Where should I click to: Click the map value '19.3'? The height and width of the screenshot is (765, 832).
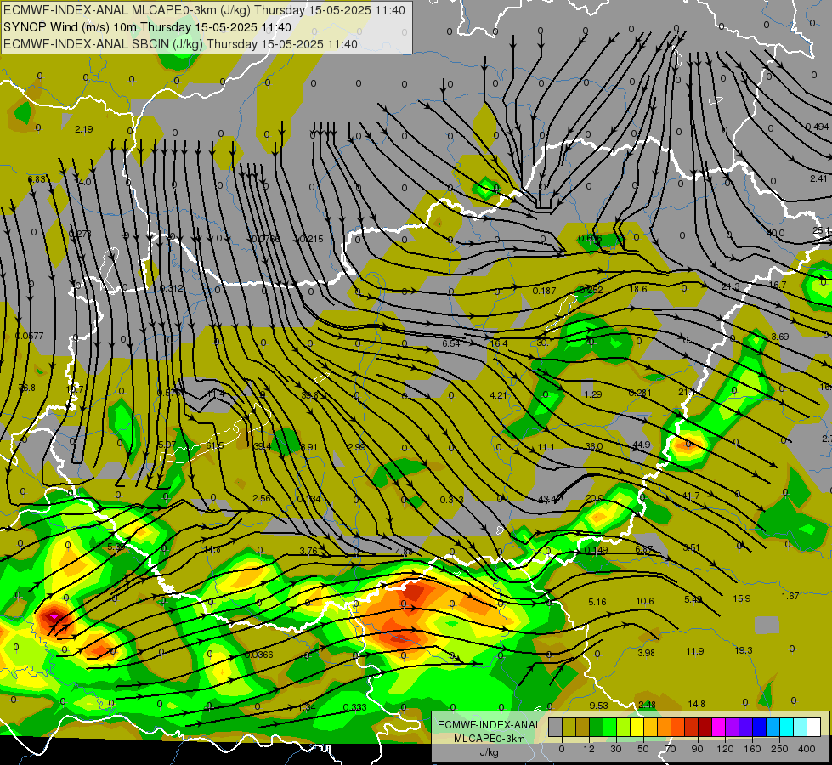click(744, 649)
